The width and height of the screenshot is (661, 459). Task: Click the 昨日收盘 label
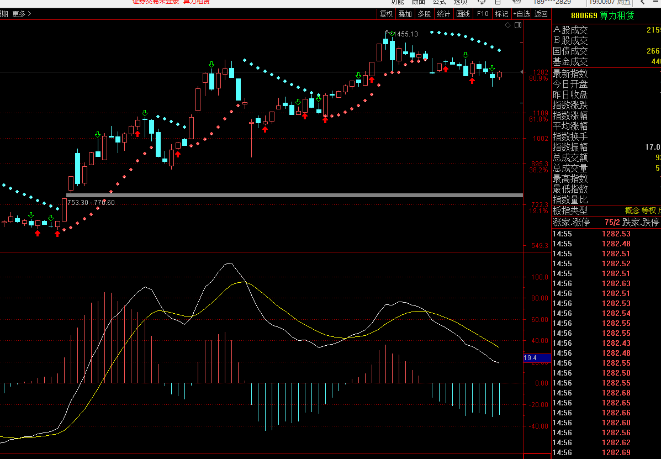[x=570, y=95]
